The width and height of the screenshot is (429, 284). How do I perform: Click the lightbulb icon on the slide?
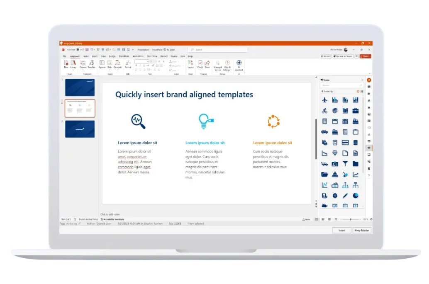(206, 121)
